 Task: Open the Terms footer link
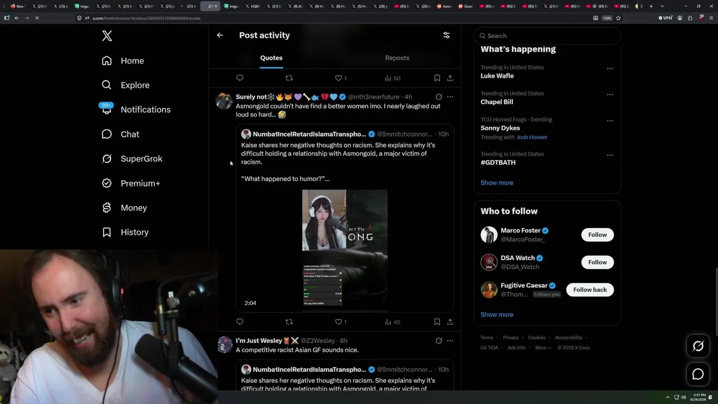coord(487,338)
